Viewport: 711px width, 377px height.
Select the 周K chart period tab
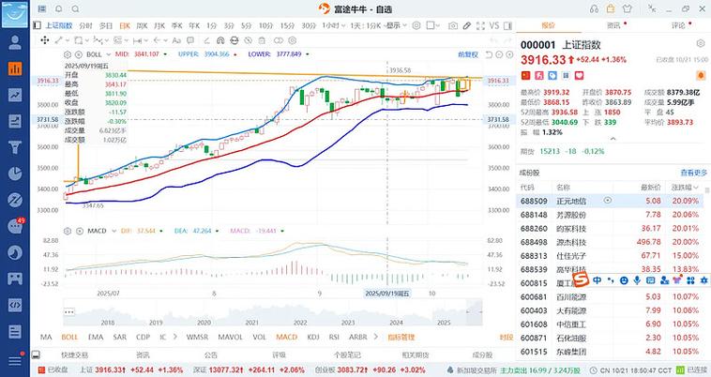(142, 26)
